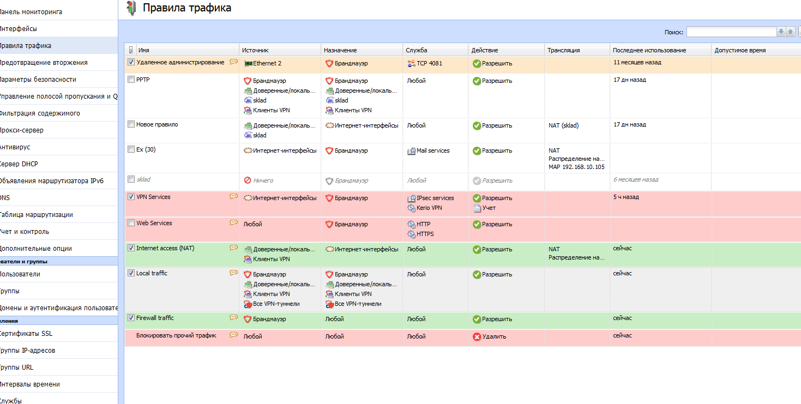Image resolution: width=801 pixels, height=404 pixels.
Task: Click the search next (down arrow) icon
Action: coord(781,32)
